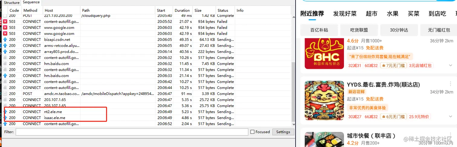The image size is (457, 147).
Task: Click arrow icon on hm.baidu.com 21.14 s row
Action: [5, 76]
